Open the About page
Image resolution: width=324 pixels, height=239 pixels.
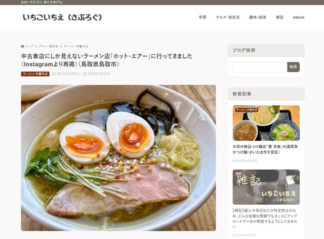pos(299,17)
